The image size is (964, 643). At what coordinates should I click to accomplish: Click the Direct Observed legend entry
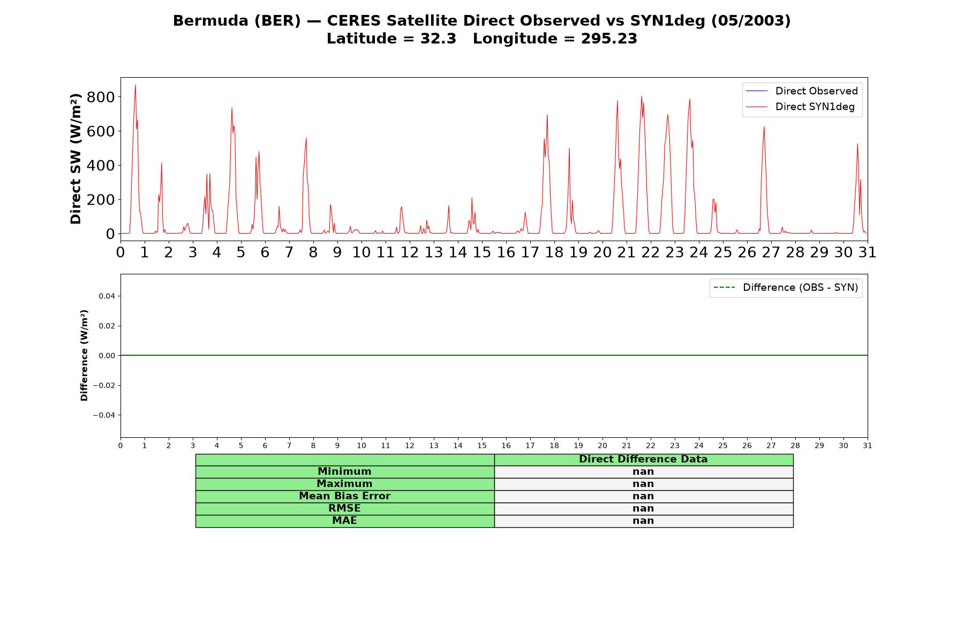pos(802,91)
